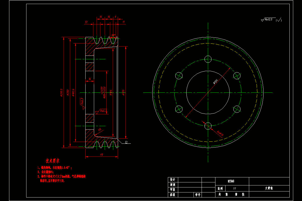The height and width of the screenshot is (201, 302).
Task: Click the 共 张 第 张 sheet count text
Action: [231, 194]
